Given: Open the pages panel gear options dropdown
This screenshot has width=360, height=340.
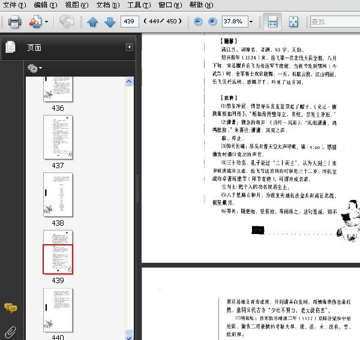Looking at the screenshot, I should [x=34, y=68].
